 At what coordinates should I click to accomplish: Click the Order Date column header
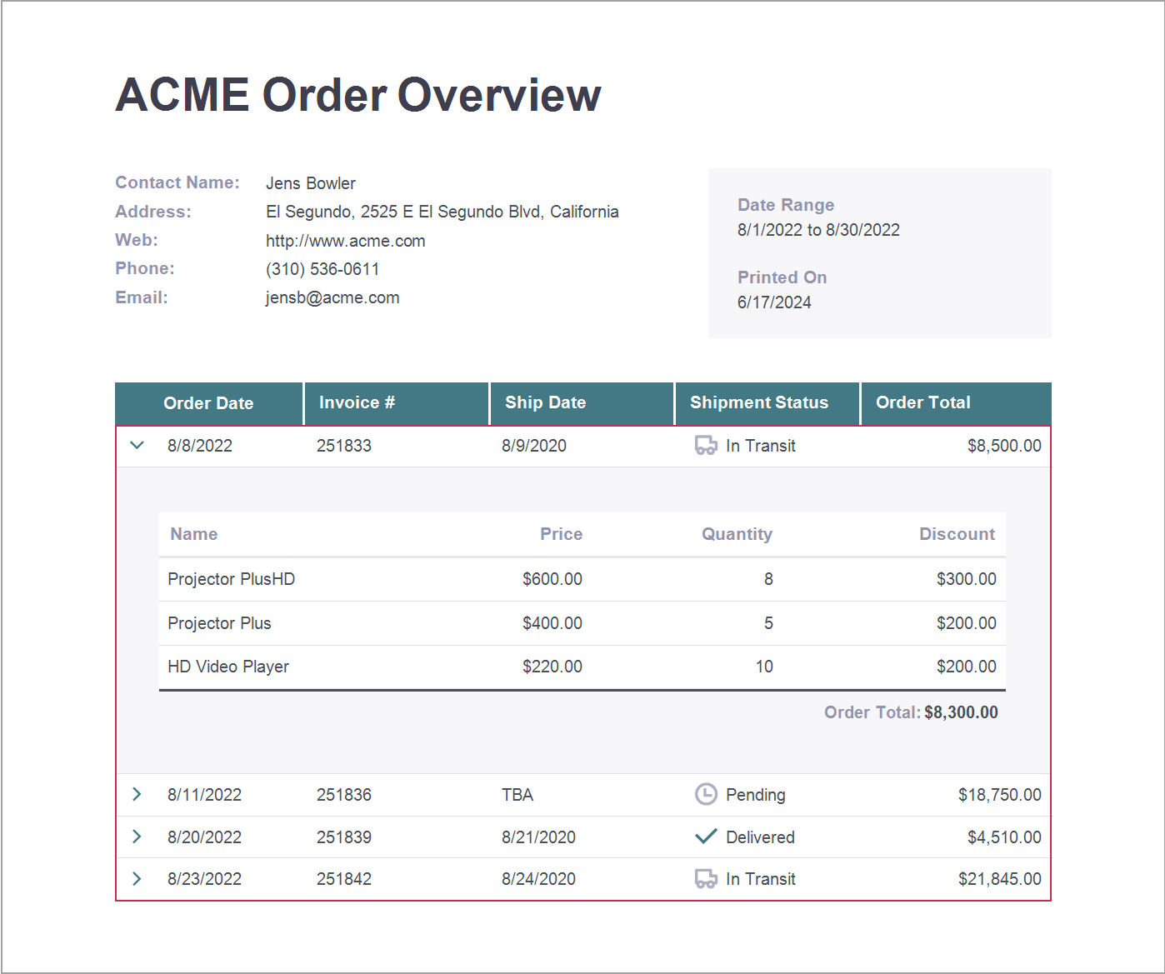(x=208, y=403)
